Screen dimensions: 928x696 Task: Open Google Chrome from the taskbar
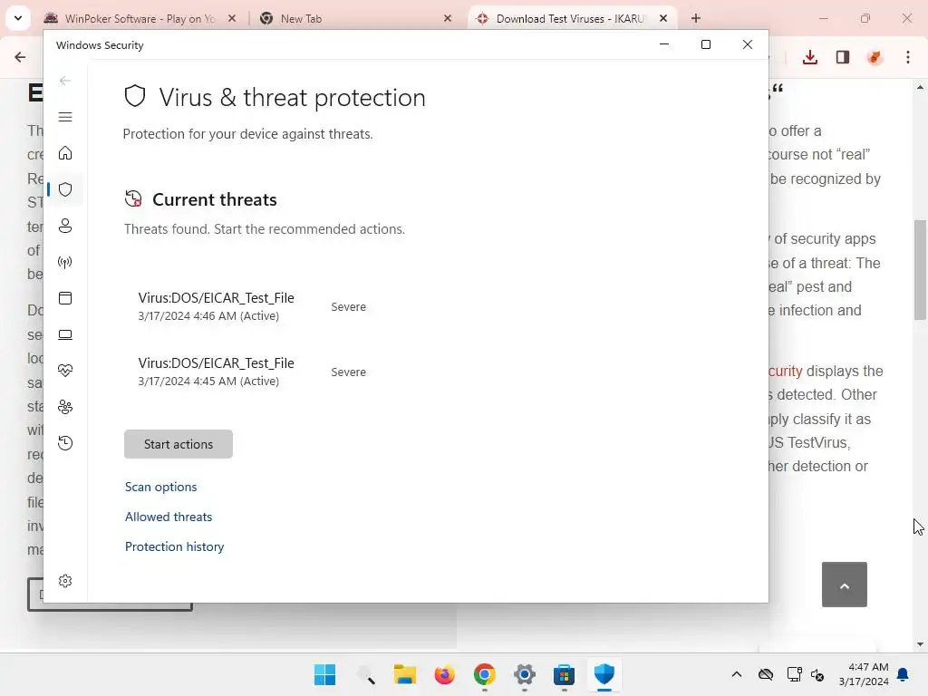[x=485, y=674]
